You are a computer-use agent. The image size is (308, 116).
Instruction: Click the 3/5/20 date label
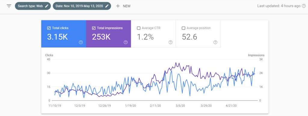pos(180,106)
